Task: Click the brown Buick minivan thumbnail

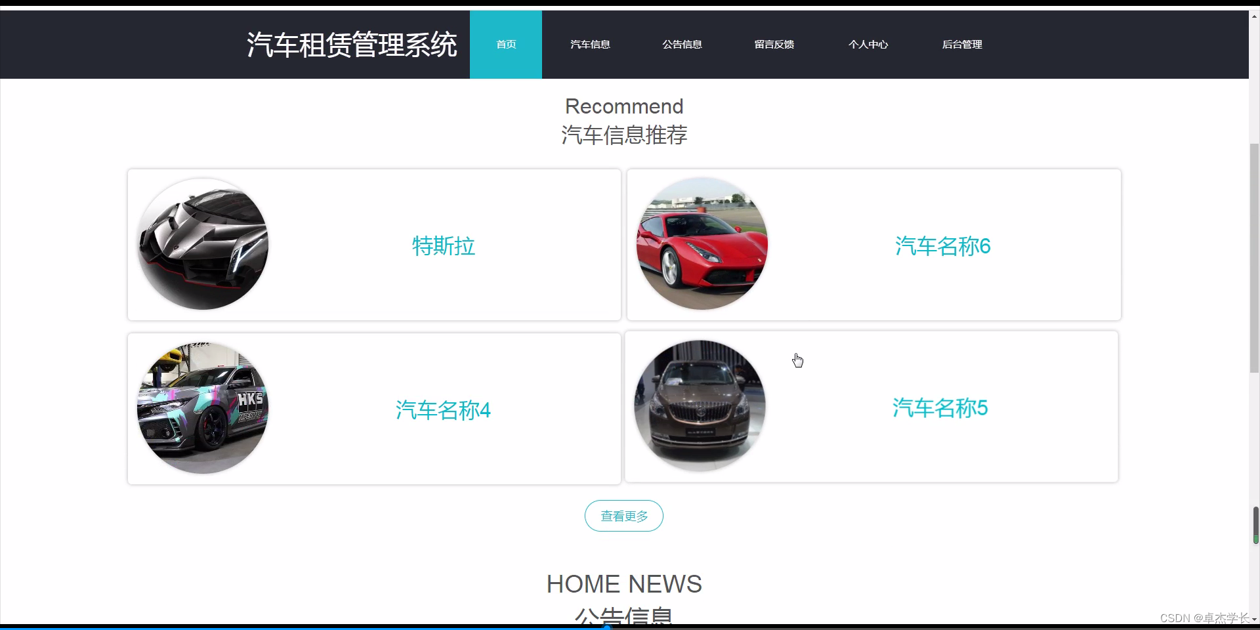Action: 700,406
